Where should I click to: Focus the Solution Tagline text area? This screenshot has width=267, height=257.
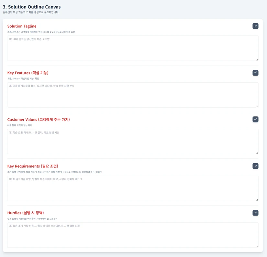pyautogui.click(x=133, y=48)
